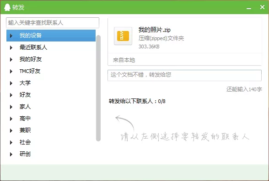The image size is (269, 181).
Task: Focus the forward message text field
Action: pos(185,75)
